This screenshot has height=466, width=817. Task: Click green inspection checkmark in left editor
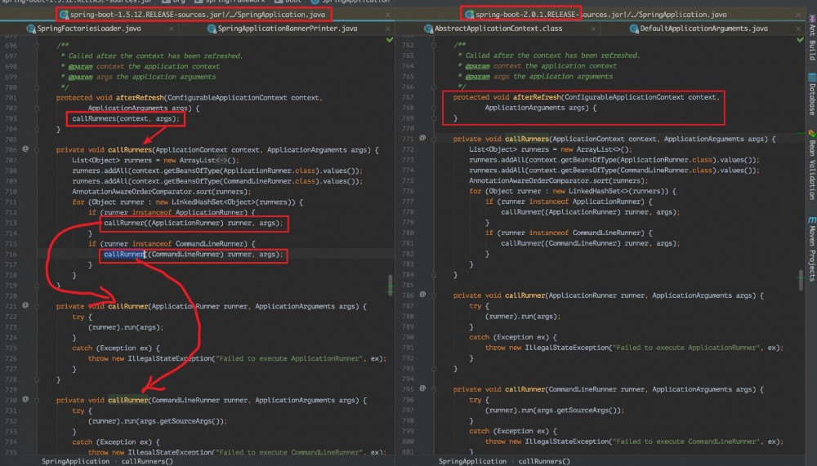[389, 39]
